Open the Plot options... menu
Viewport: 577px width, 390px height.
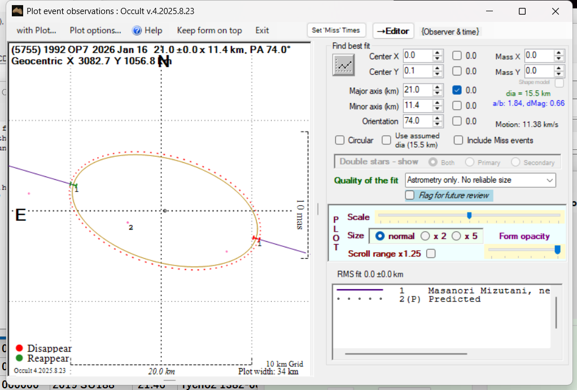coord(95,30)
